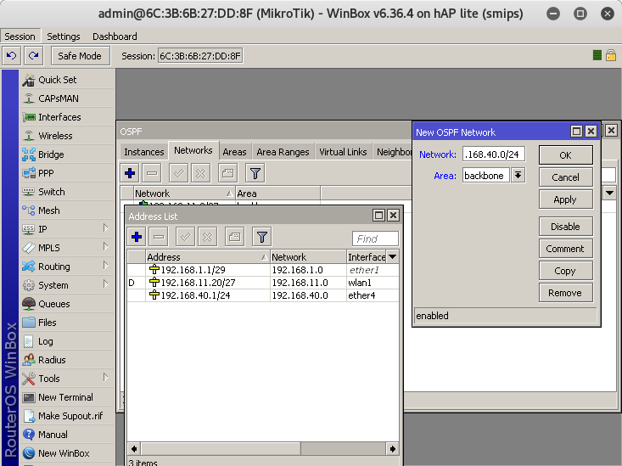Switch to the OSPF Networks tab
Viewport: 622px width, 466px height.
point(193,150)
